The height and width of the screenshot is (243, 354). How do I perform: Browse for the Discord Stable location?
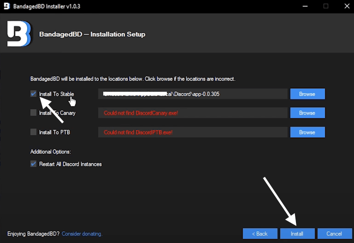point(307,94)
